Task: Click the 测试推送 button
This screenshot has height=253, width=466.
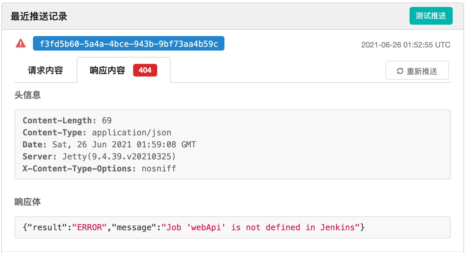Action: pyautogui.click(x=431, y=16)
